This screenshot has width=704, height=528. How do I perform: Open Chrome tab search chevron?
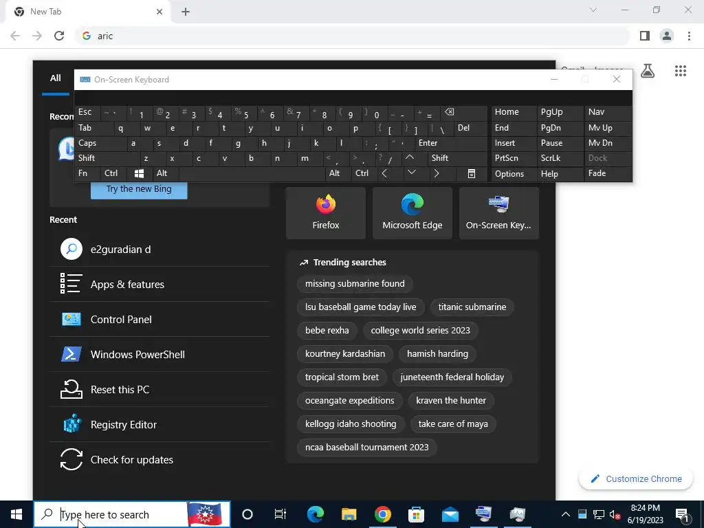593,10
